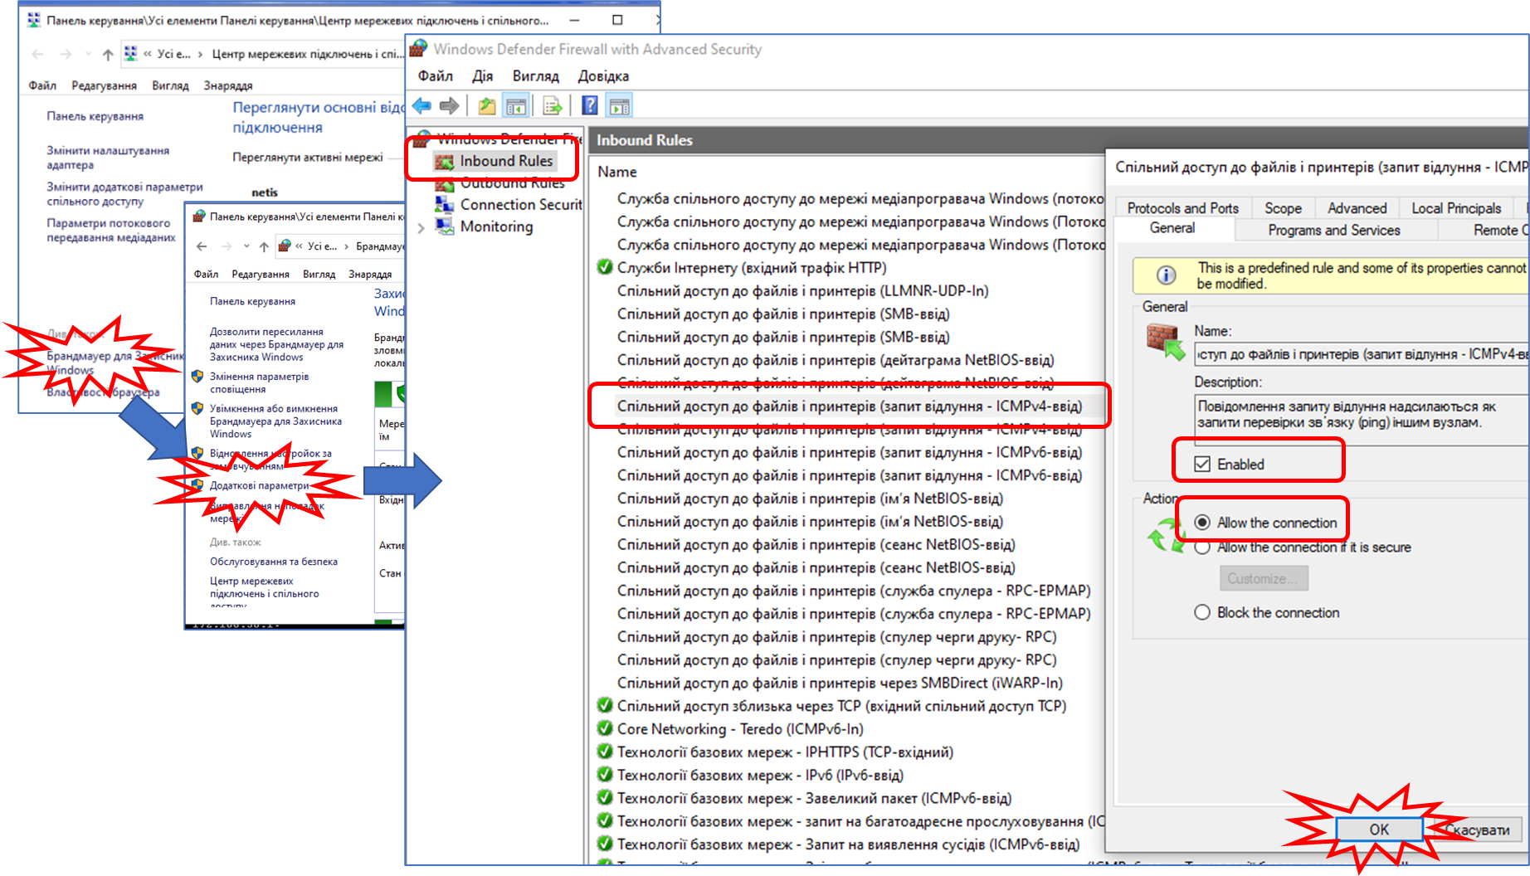
Task: Toggle the Enabled checkbox
Action: click(x=1202, y=464)
